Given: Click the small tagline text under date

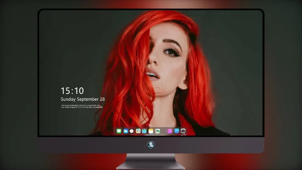Looking at the screenshot, I should [82, 106].
